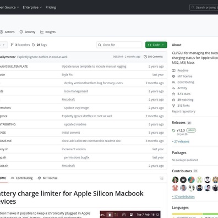
Task: Switch to the Insights tab
Action: click(48, 32)
